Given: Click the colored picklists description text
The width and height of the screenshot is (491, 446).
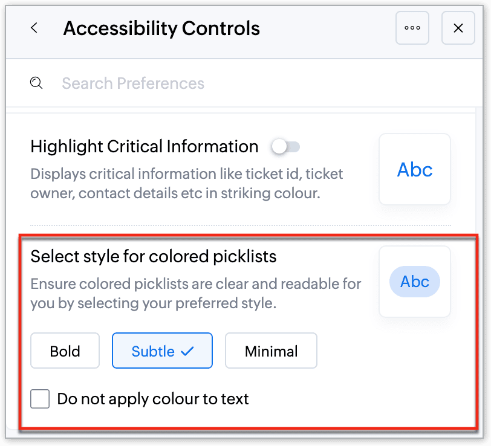Looking at the screenshot, I should click(195, 293).
